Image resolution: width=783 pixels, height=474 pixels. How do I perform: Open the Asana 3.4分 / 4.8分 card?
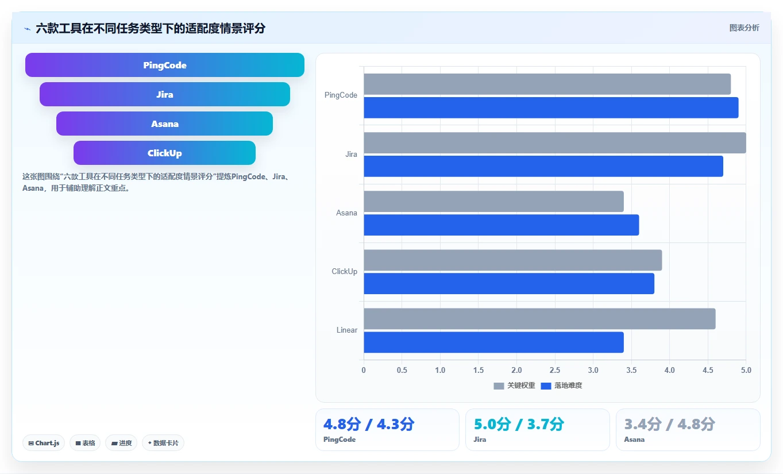point(688,430)
